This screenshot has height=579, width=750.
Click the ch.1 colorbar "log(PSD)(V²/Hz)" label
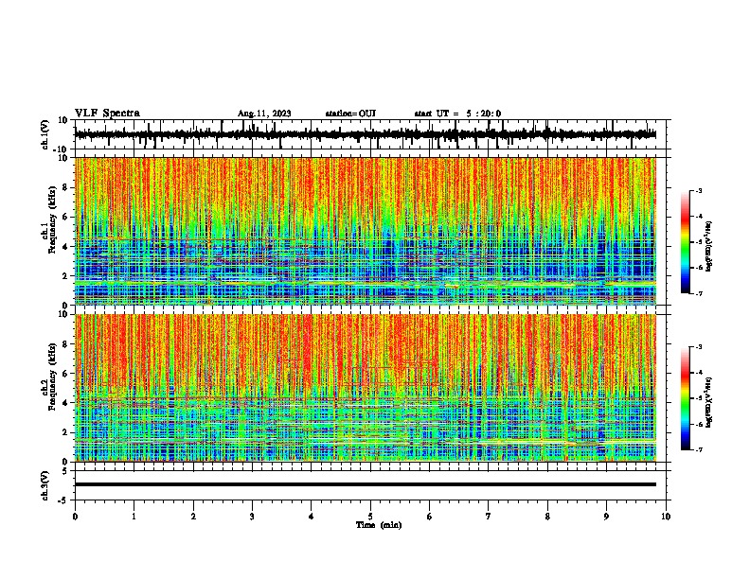(709, 247)
